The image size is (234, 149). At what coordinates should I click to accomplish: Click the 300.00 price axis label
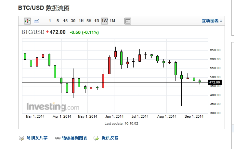pos(215,113)
